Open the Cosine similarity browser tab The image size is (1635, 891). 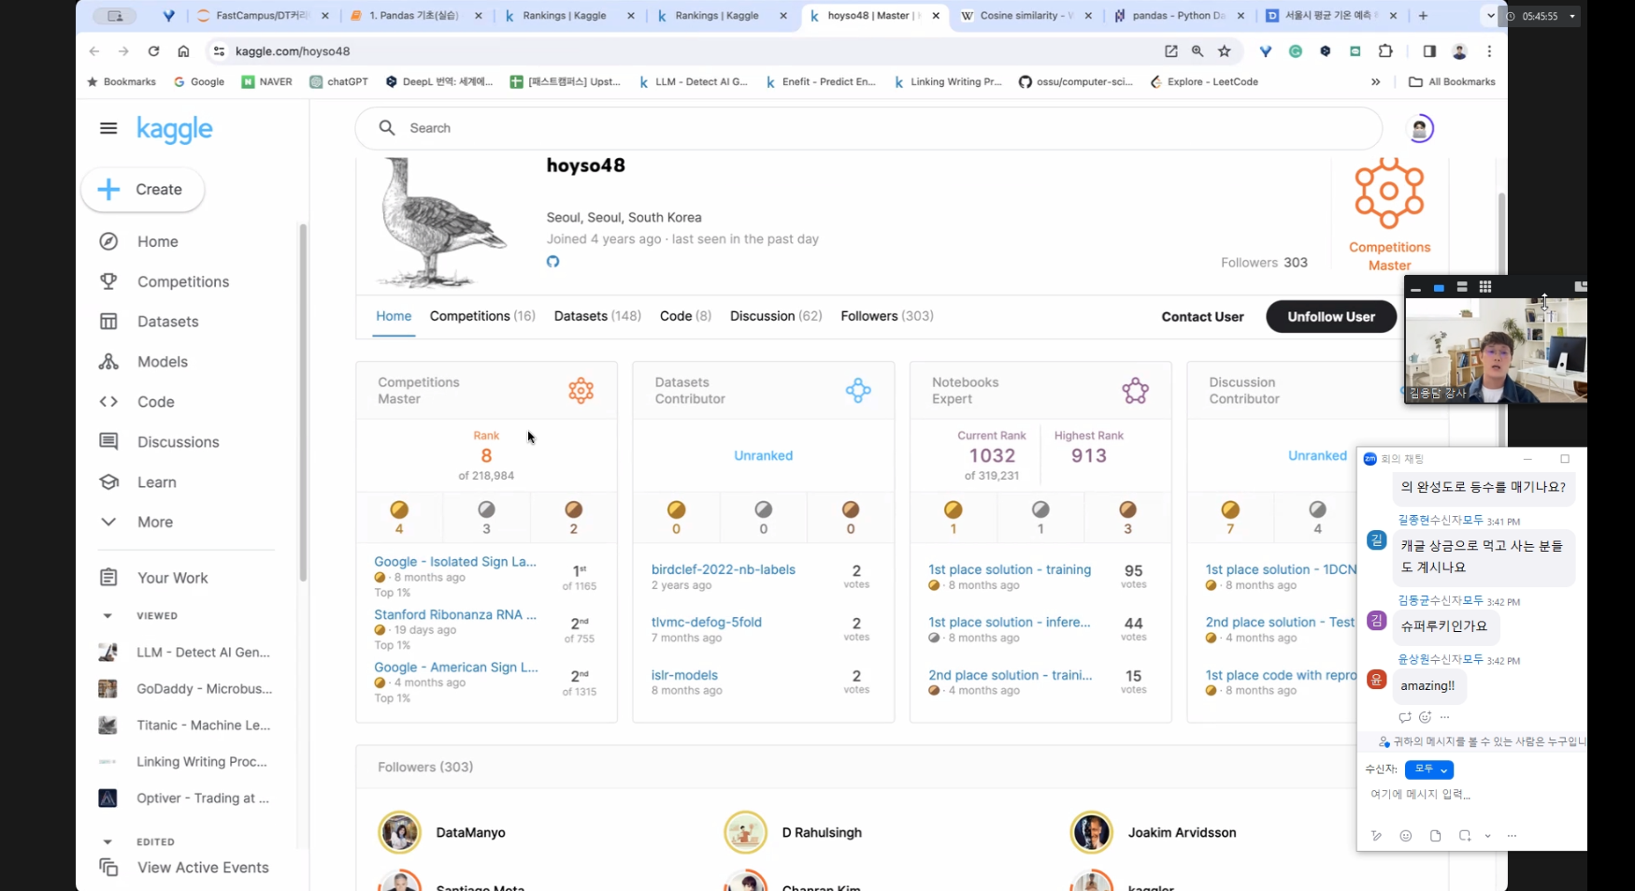tap(1026, 16)
